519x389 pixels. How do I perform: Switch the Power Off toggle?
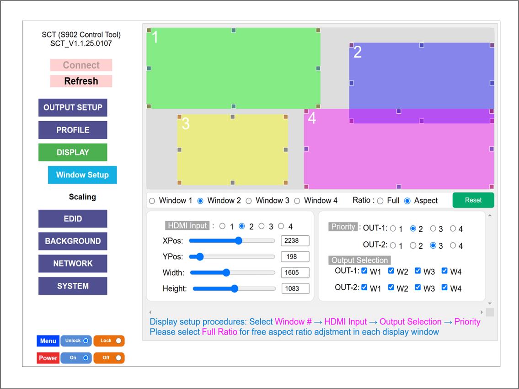pyautogui.click(x=109, y=358)
